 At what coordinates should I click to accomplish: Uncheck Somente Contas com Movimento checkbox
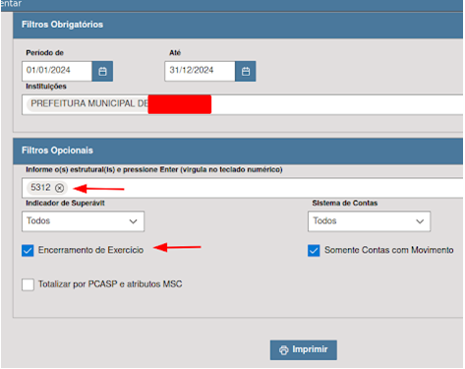pyautogui.click(x=314, y=250)
